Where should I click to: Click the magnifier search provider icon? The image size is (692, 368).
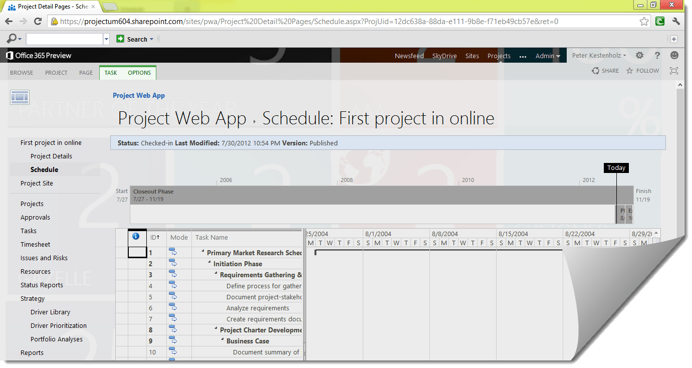tap(12, 39)
